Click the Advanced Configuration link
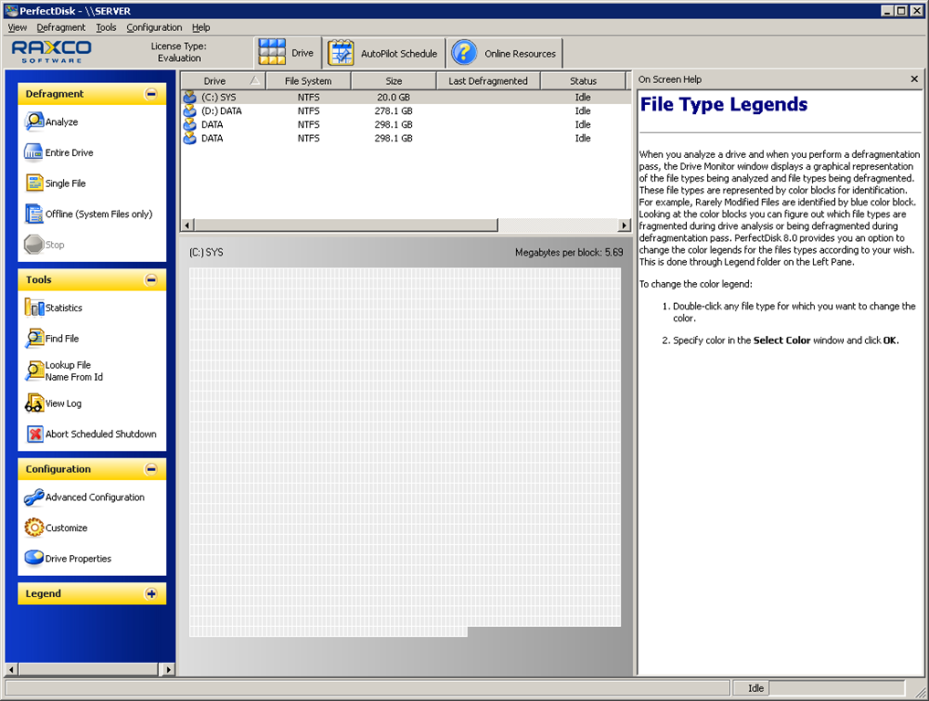929x701 pixels. [x=95, y=497]
